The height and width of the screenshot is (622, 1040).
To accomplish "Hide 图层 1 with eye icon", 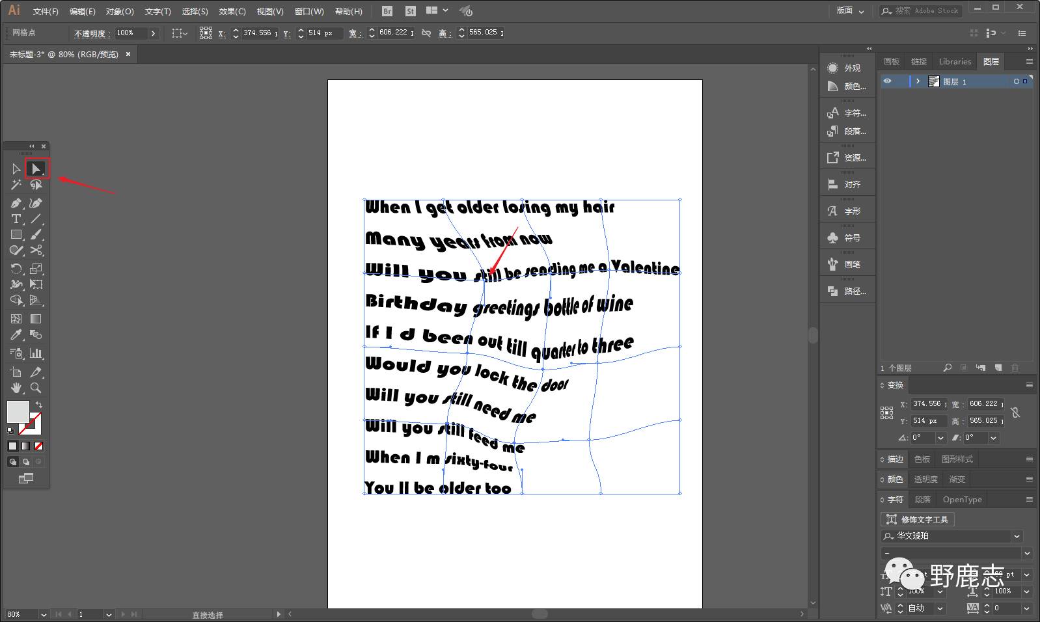I will point(887,81).
